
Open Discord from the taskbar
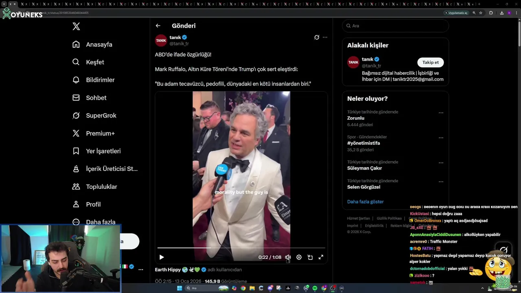click(x=270, y=288)
